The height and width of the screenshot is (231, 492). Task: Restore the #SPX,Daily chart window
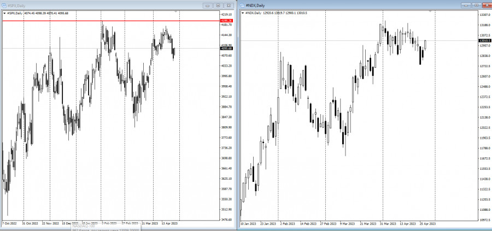[x=218, y=5]
